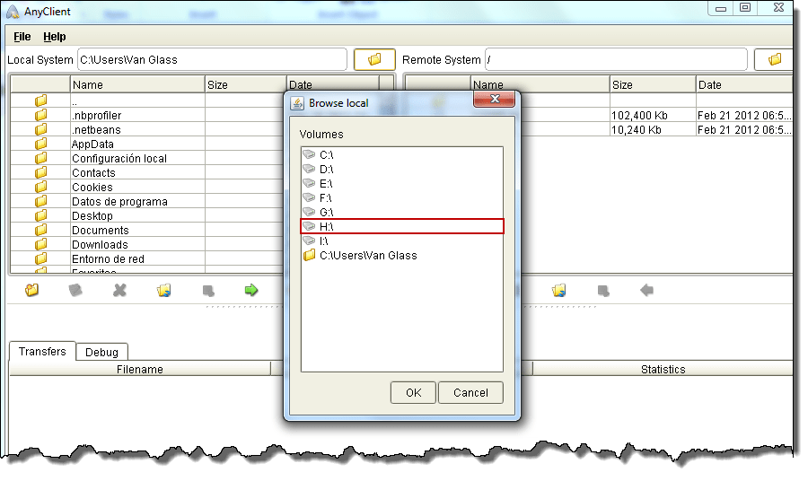Open the File menu

tap(22, 37)
